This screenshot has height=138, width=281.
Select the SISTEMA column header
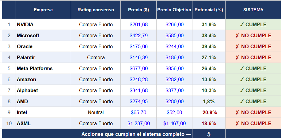[253, 10]
